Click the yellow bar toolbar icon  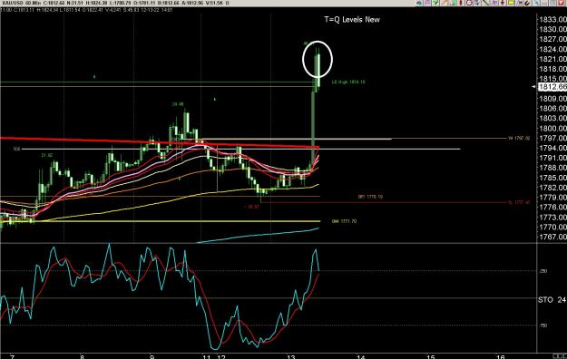pos(512,3)
